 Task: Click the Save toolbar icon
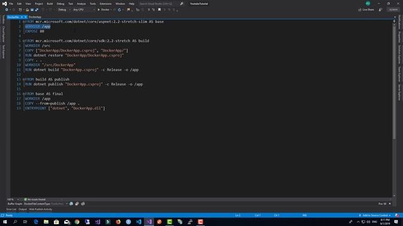32,10
